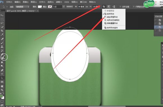Select the Move tool
The width and height of the screenshot is (163, 107).
[x=2, y=15]
